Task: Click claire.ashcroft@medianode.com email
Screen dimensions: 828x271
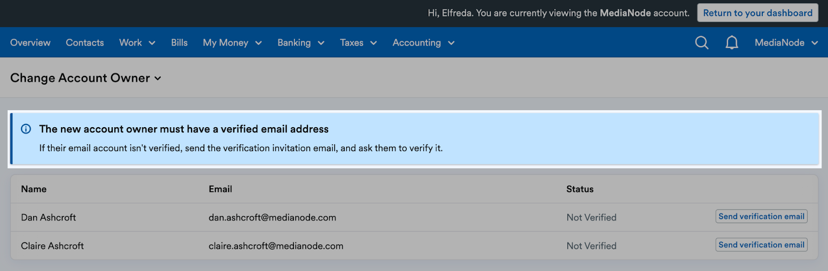Action: click(x=276, y=246)
